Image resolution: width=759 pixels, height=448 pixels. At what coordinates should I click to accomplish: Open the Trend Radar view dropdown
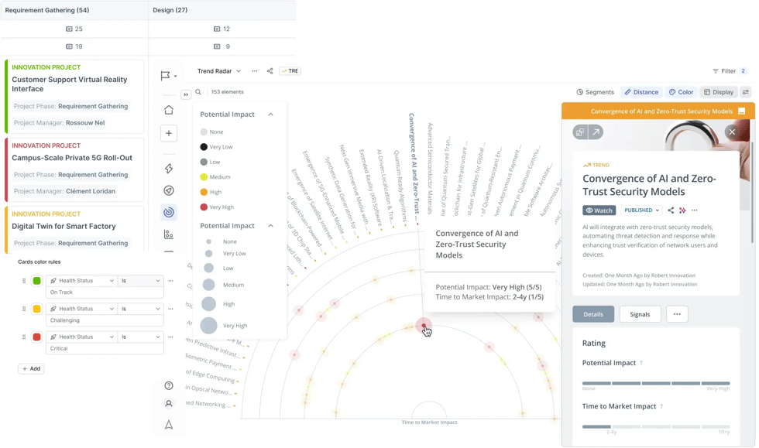(219, 71)
